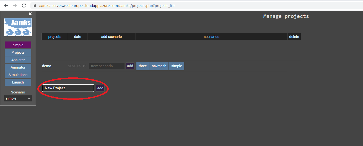Open the simple scenario in demo row
Viewport: 363px width, 146px height.
177,66
